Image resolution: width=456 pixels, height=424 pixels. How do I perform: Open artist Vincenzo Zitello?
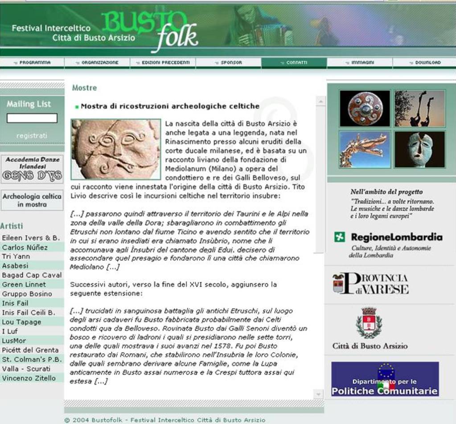pos(29,378)
